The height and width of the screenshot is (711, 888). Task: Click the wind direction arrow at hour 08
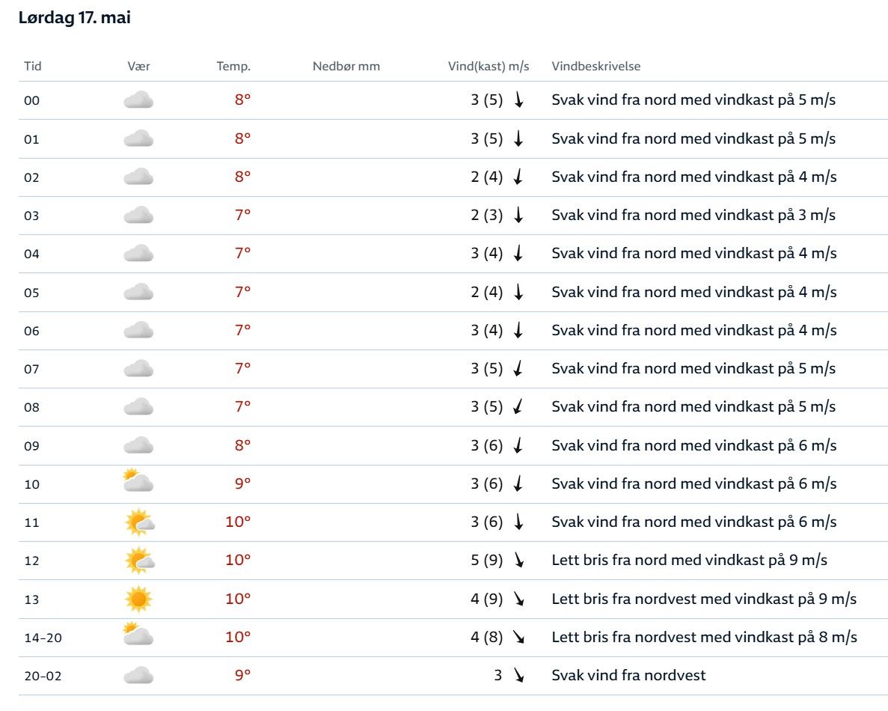point(518,407)
